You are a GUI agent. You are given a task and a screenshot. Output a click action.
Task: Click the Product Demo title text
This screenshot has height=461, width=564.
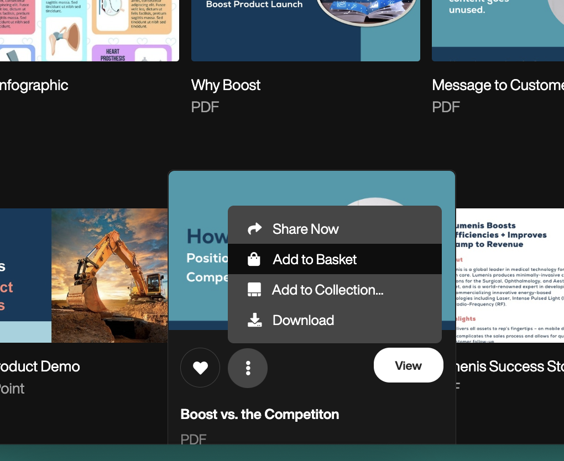click(40, 366)
